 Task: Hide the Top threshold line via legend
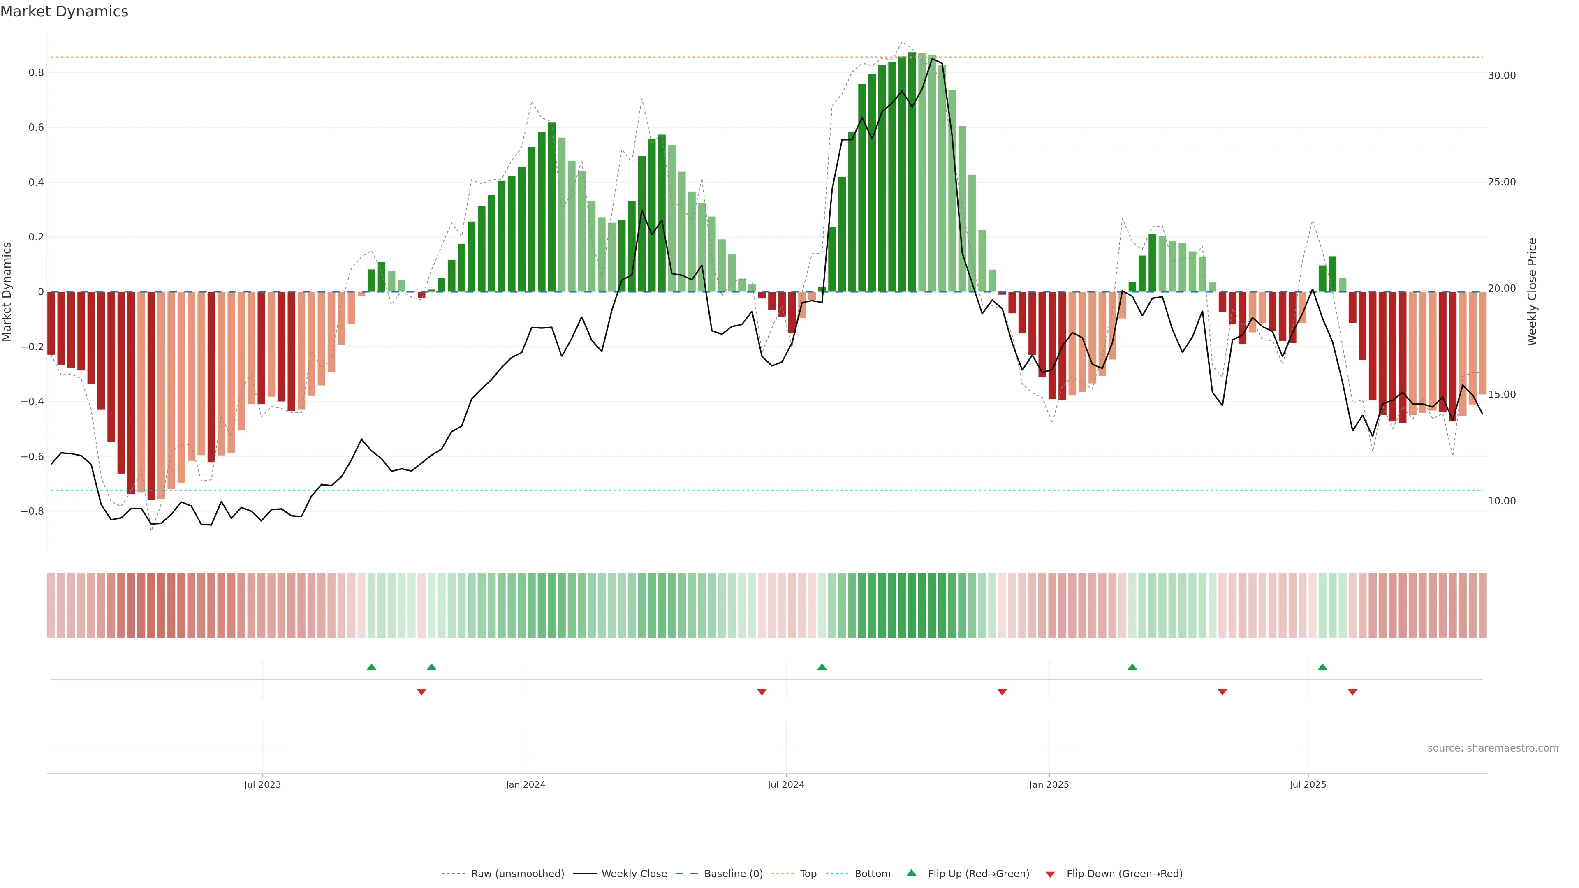coord(808,874)
